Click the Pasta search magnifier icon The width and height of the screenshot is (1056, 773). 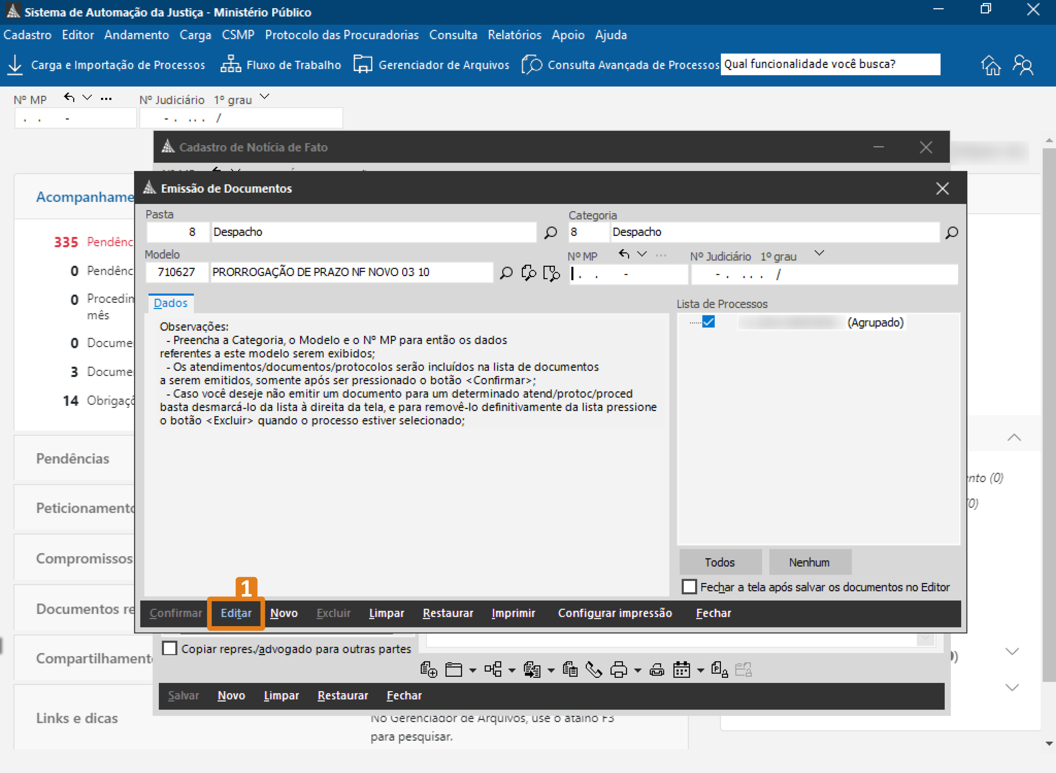(x=551, y=233)
